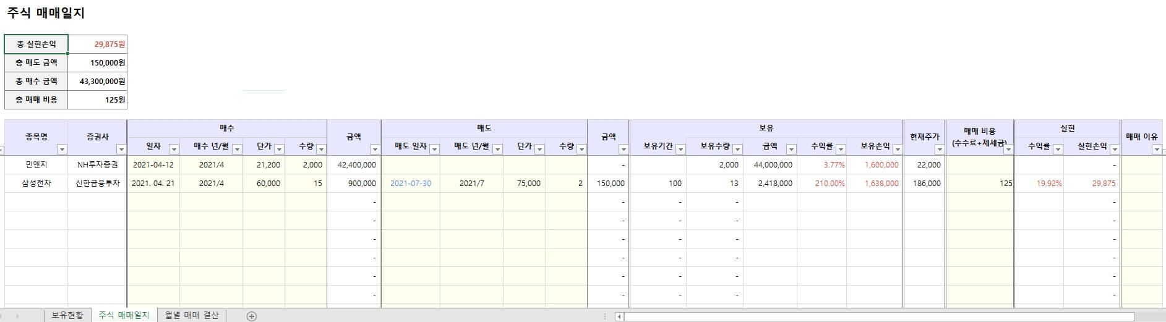Select the 민앤지 stock name cell
1166x322 pixels.
(x=36, y=165)
